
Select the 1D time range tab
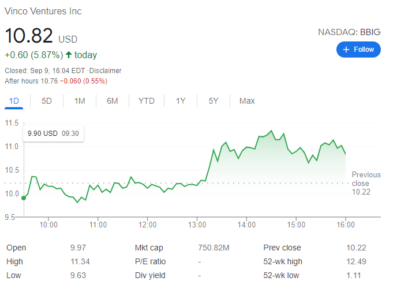point(14,101)
